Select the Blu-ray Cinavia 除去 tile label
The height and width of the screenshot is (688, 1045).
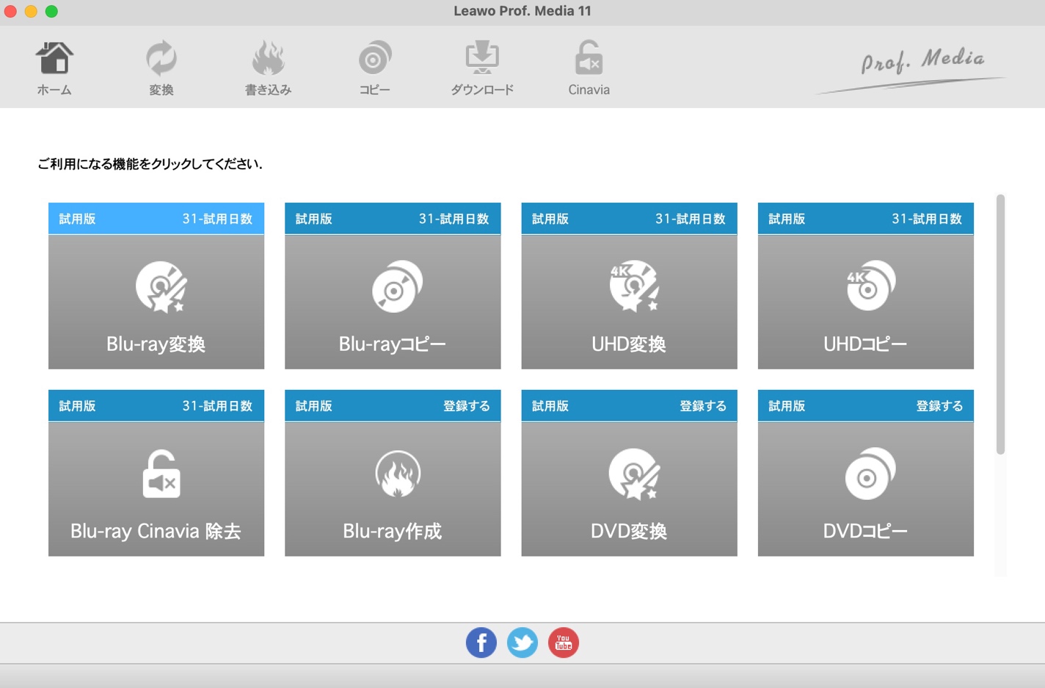point(156,531)
